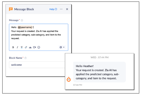The width and height of the screenshot is (142, 95).
Task: Show tooltip for Block Name help icon
Action: click(26, 58)
